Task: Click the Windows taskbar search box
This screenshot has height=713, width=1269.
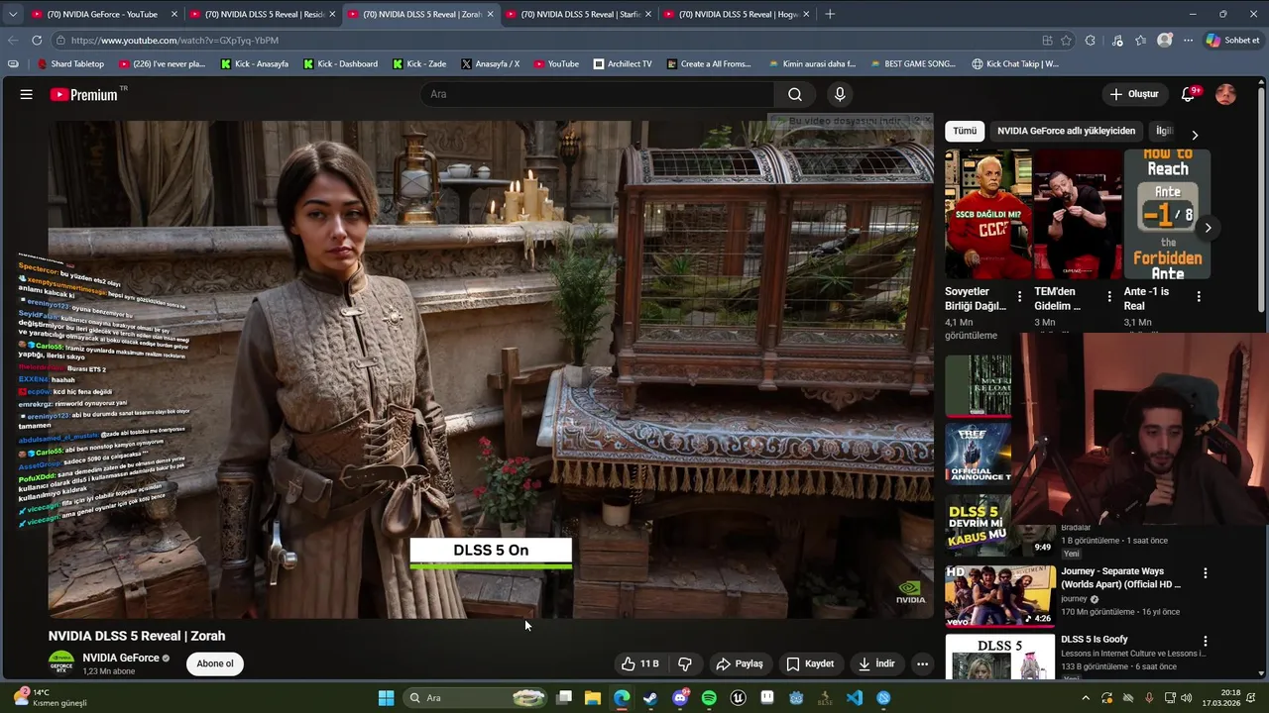Action: click(x=476, y=698)
